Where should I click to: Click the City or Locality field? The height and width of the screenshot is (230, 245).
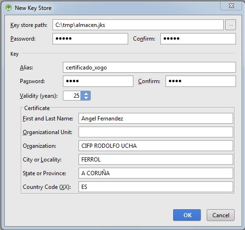pos(156,160)
